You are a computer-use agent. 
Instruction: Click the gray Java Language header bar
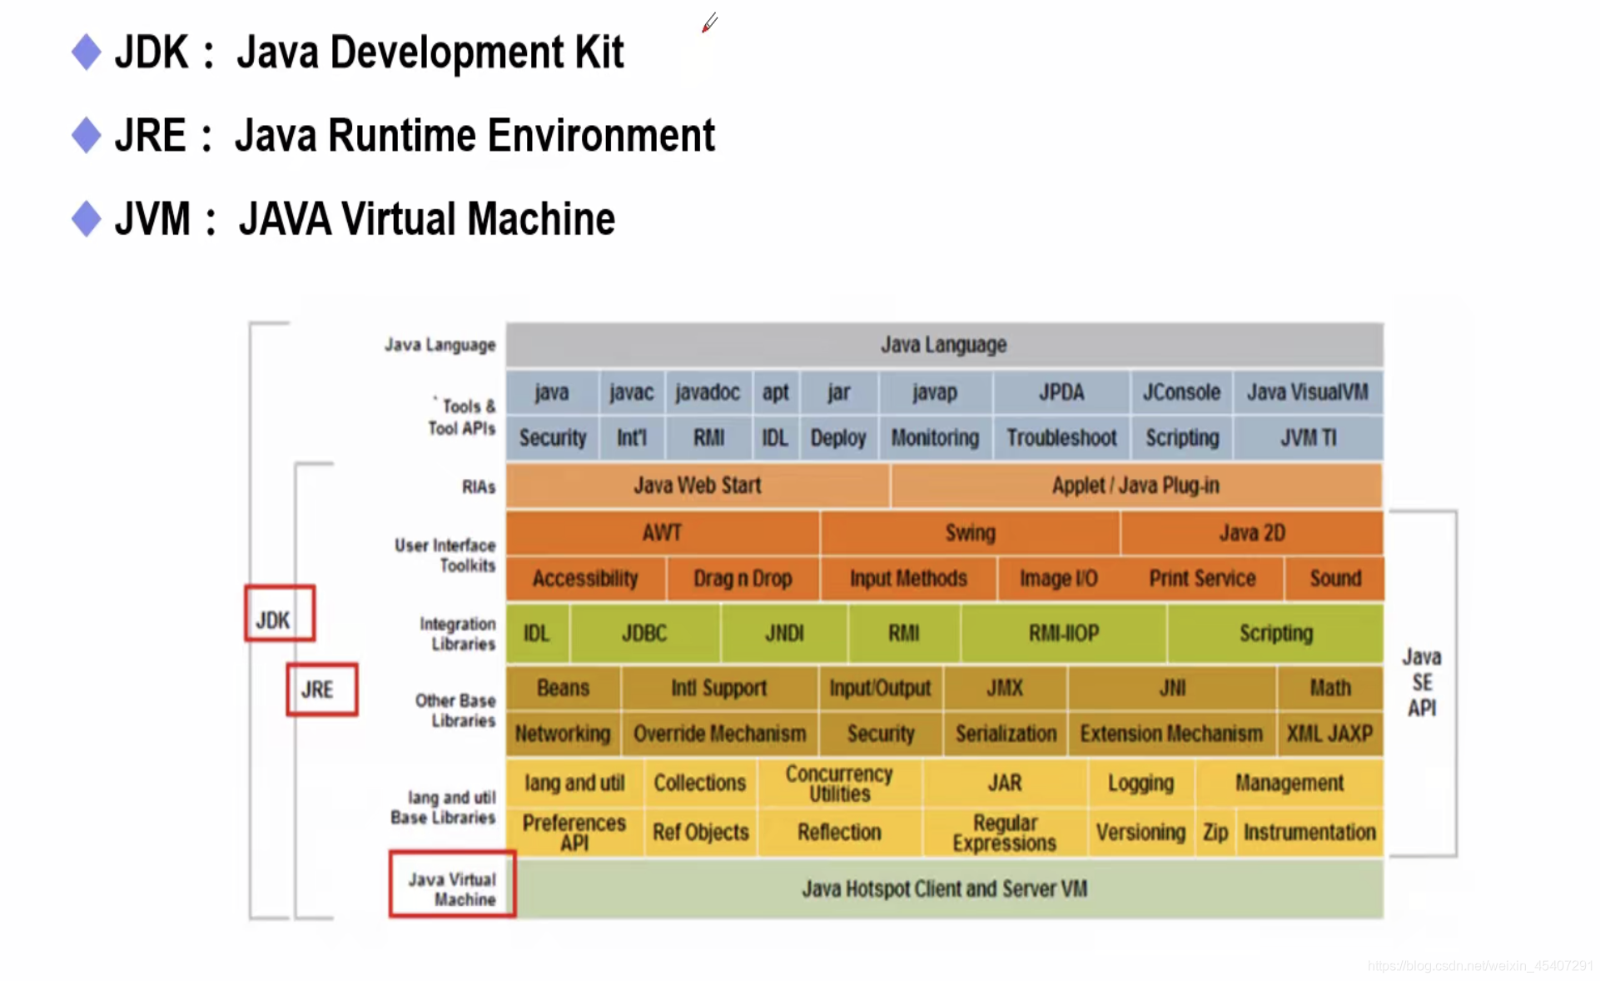coord(944,345)
